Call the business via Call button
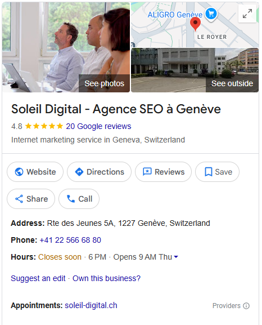The image size is (262, 325). tap(79, 199)
